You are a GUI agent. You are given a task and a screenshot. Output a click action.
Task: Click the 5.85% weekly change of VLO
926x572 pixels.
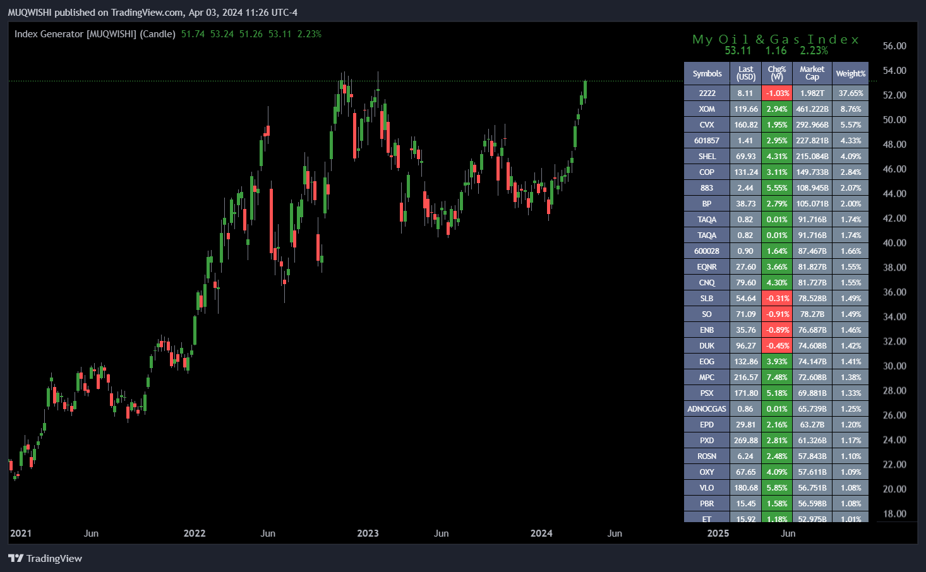coord(777,487)
